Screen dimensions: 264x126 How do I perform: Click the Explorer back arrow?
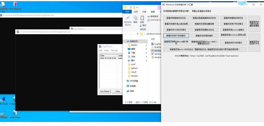click(126, 34)
